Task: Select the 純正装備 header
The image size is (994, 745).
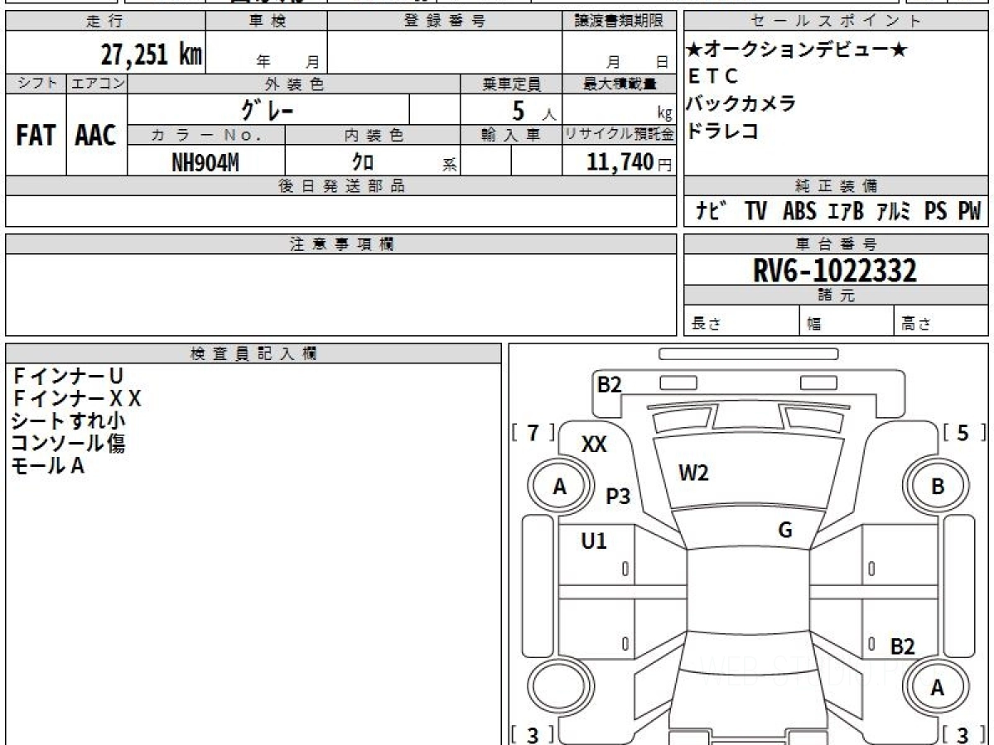Action: [837, 186]
